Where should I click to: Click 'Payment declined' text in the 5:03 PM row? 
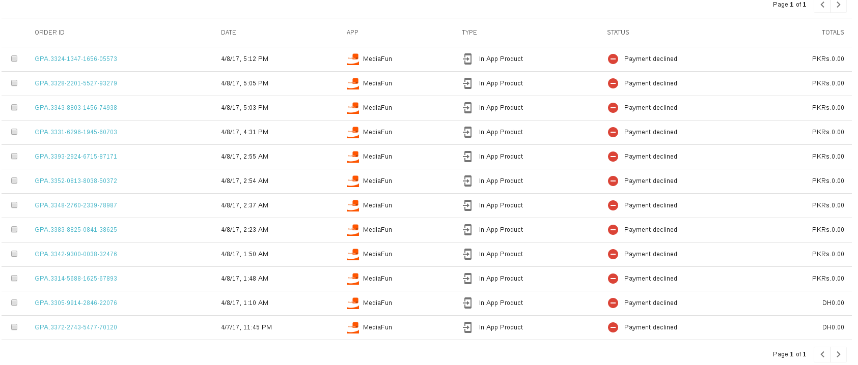(651, 108)
